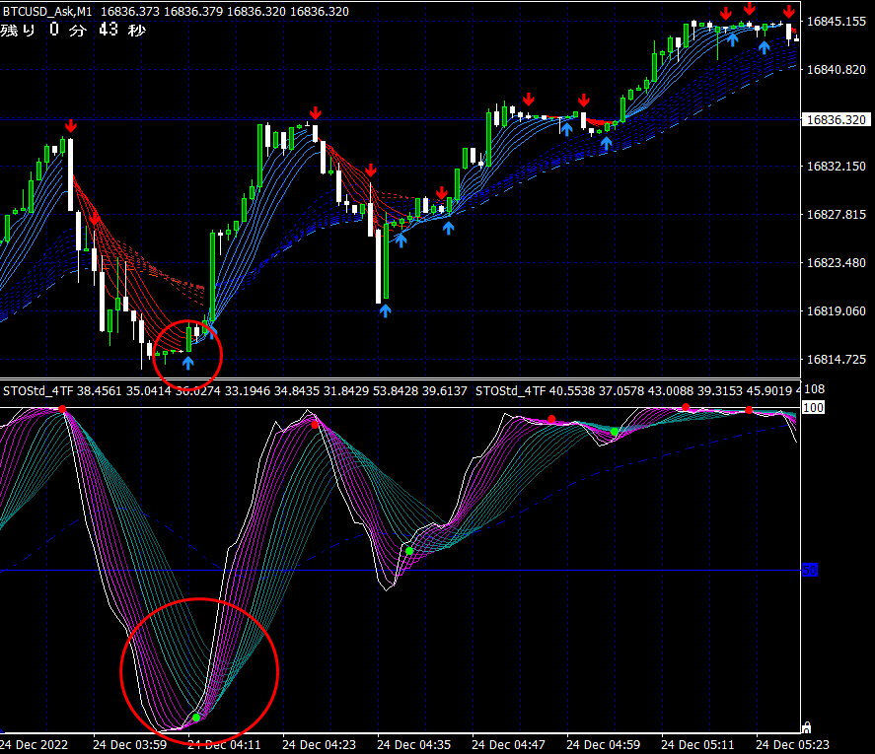This screenshot has width=875, height=754.
Task: Click the 16832.150 price axis label
Action: click(836, 167)
